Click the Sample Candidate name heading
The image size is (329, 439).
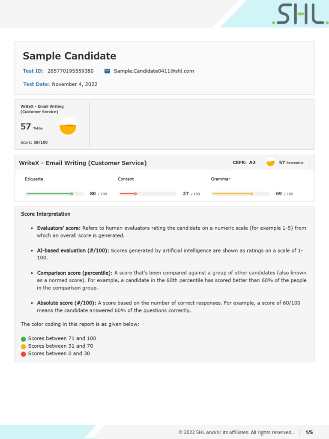(69, 56)
